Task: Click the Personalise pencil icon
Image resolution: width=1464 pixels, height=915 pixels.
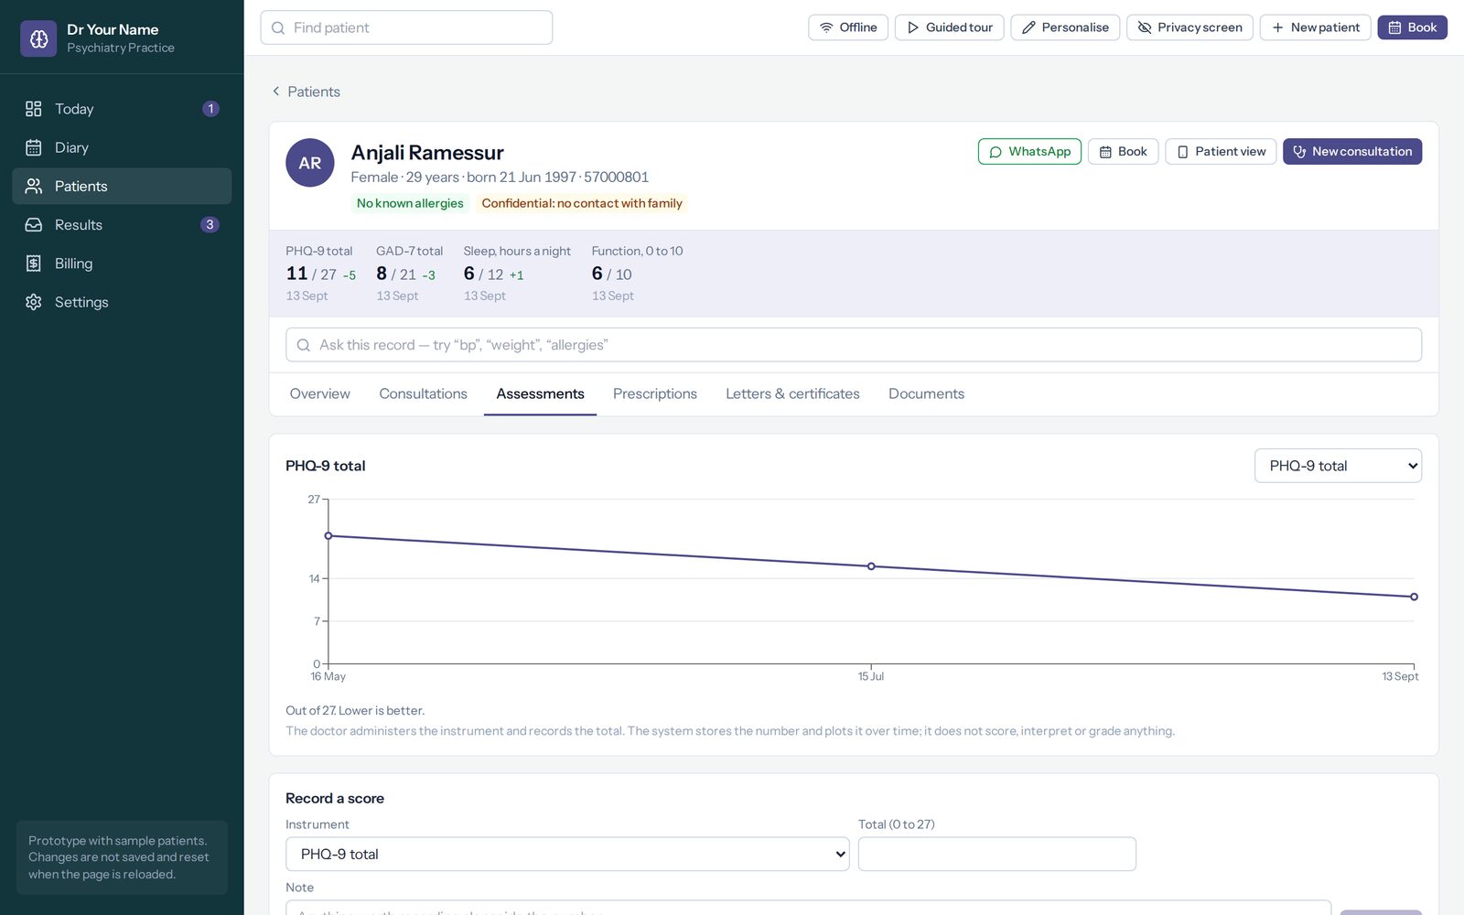Action: [1028, 27]
